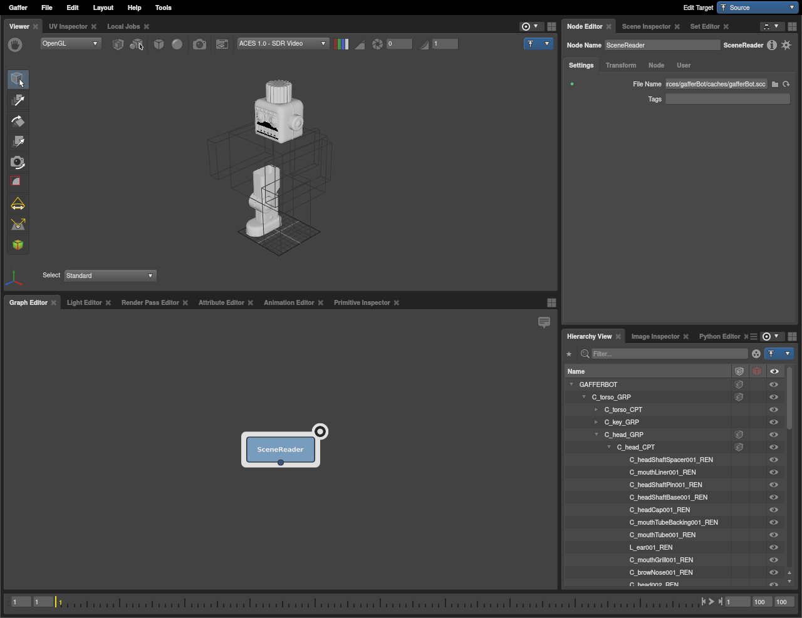This screenshot has height=618, width=802.
Task: Activate the Rotate tool
Action: (18, 121)
